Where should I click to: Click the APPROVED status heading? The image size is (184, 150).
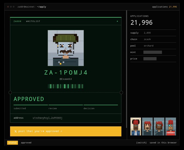[x=29, y=99]
